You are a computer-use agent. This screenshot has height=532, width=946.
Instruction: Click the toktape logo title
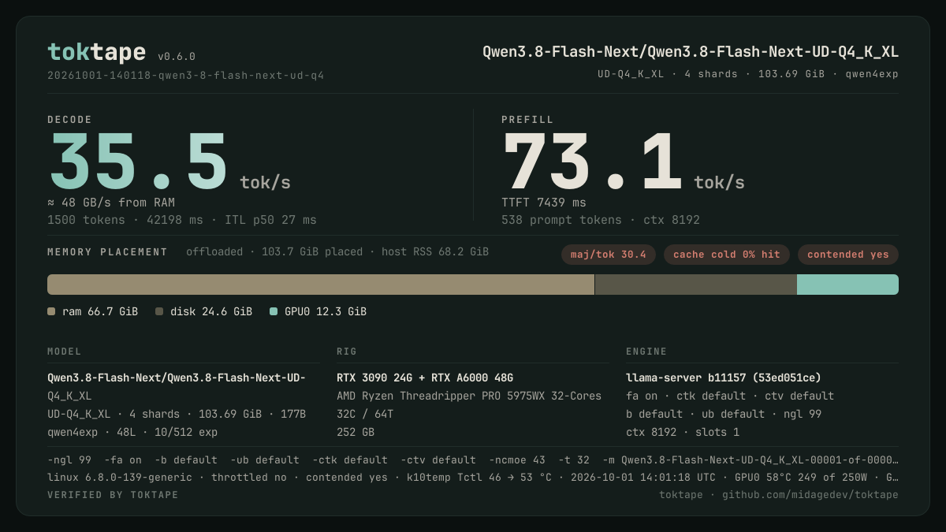96,52
